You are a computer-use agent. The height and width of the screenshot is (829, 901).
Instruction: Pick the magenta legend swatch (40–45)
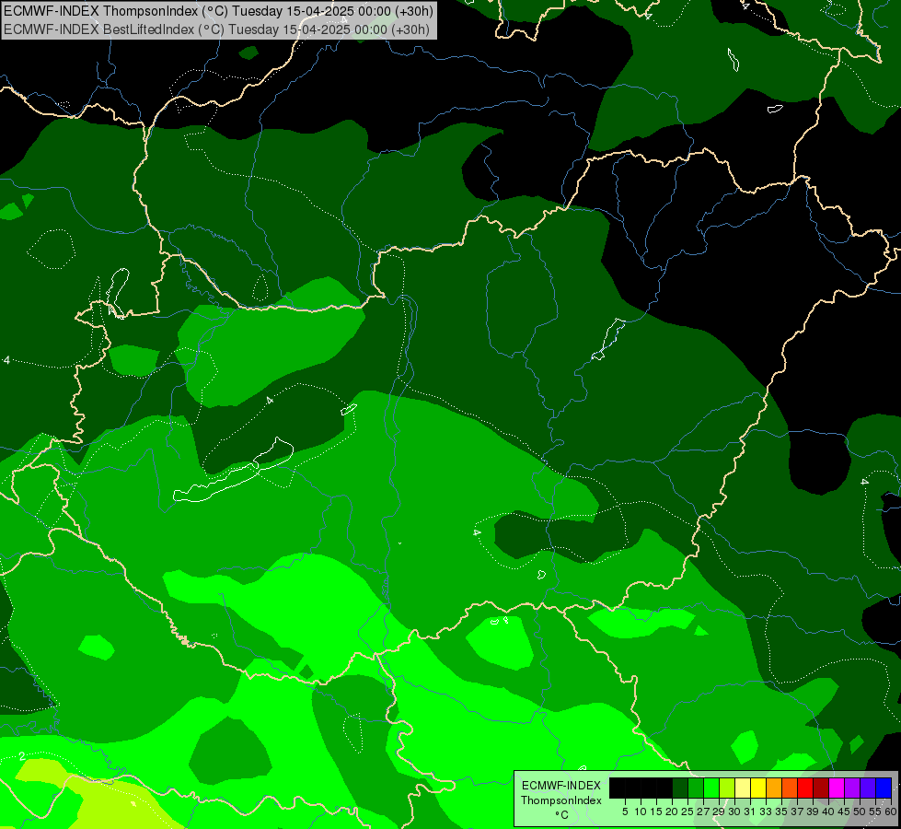[x=836, y=788]
